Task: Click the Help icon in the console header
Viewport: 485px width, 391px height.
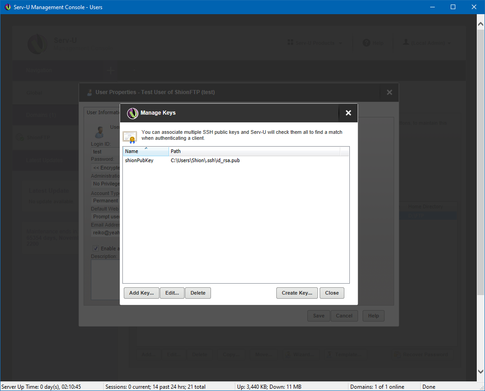Action: [366, 43]
